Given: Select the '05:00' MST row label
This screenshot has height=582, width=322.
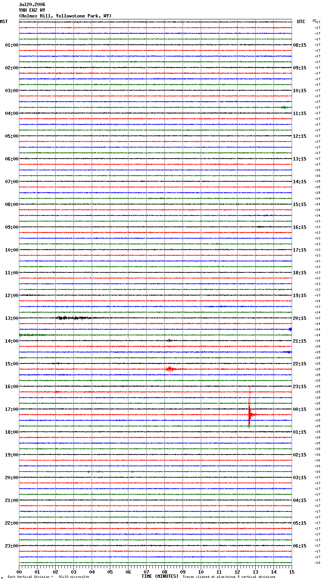Looking at the screenshot, I should pyautogui.click(x=12, y=136).
